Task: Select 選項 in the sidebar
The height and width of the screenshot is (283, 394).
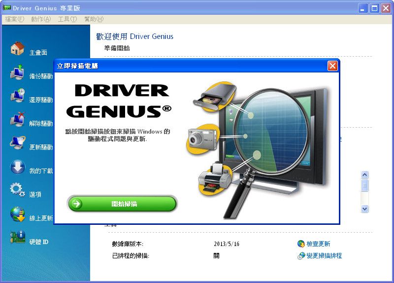Action: (x=35, y=194)
